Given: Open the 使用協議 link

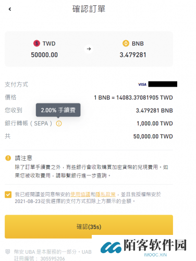Looking at the screenshot, I should click(80, 194).
